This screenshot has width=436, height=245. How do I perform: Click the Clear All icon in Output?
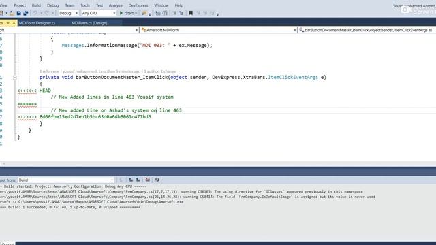(147, 180)
